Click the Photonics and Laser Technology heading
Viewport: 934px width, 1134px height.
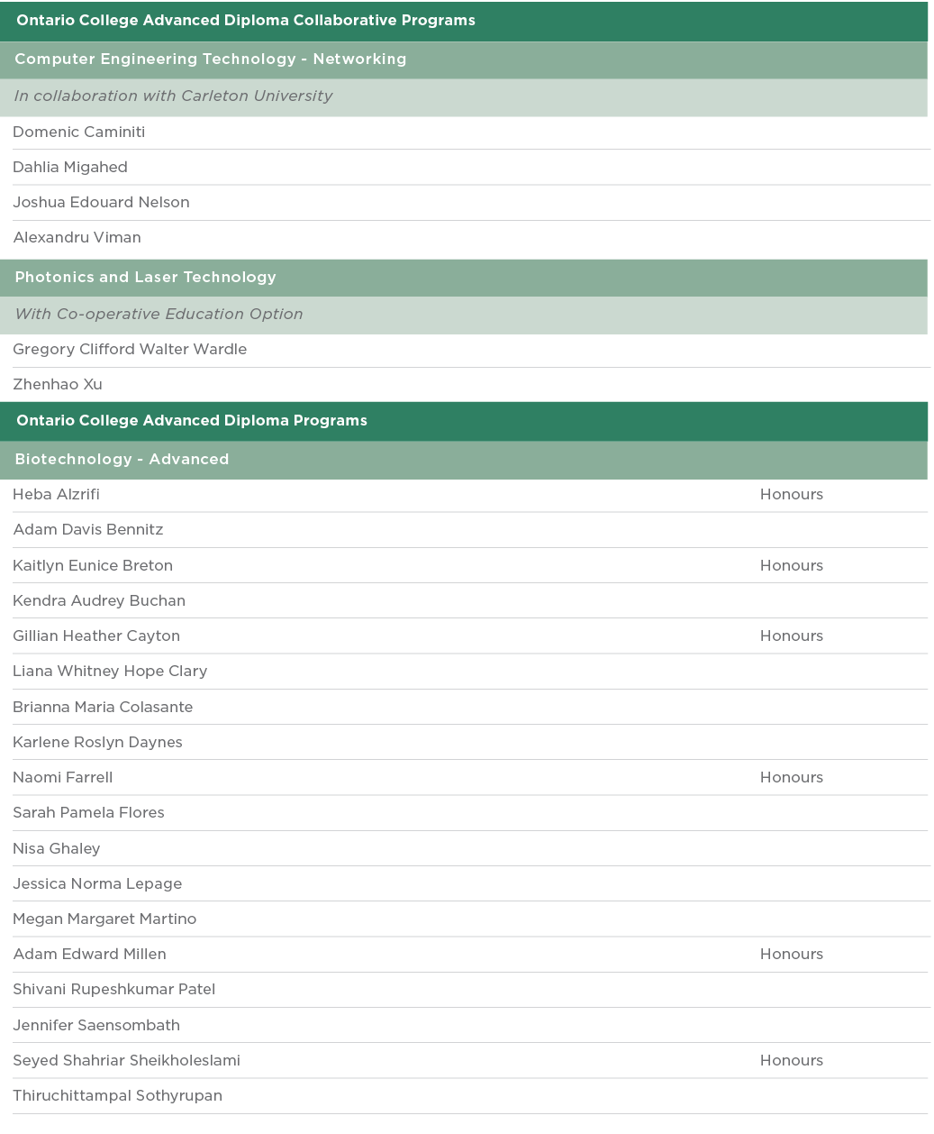click(x=145, y=278)
